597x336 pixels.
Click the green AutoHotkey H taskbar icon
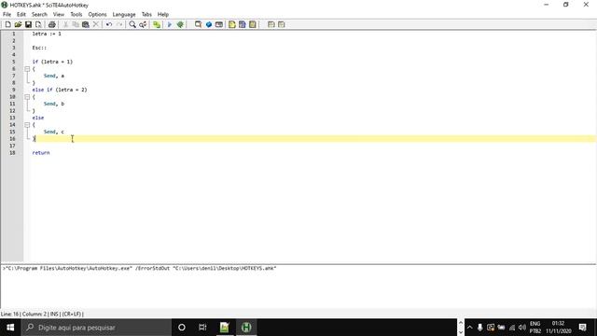[x=246, y=328]
